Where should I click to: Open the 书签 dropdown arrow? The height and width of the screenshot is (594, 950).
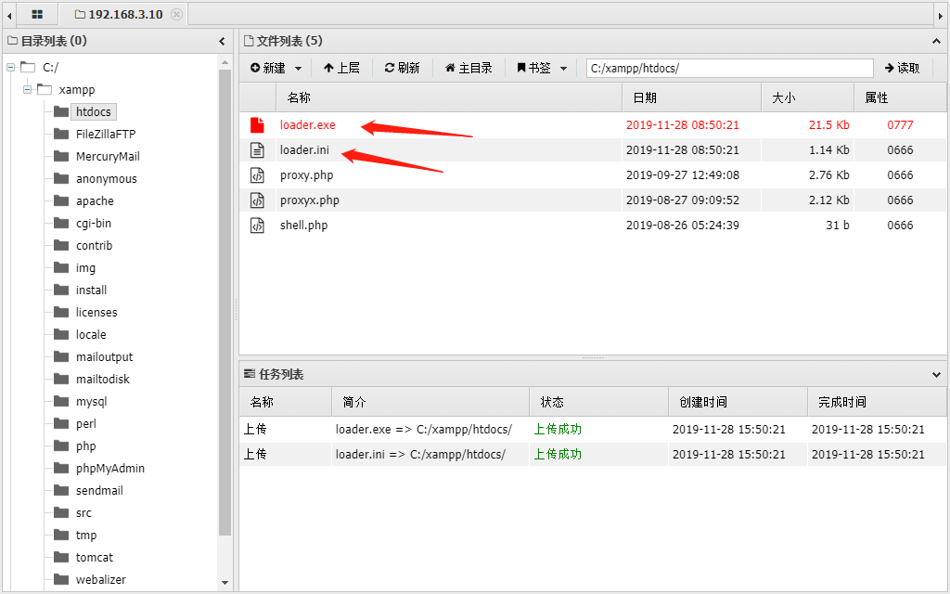(563, 69)
